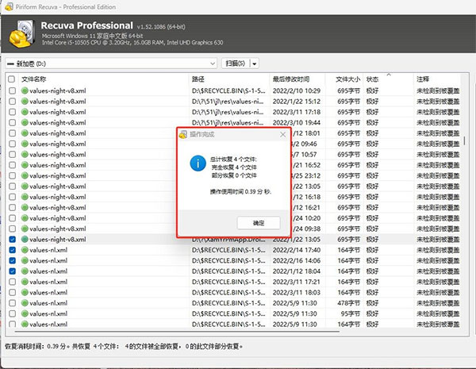Image resolution: width=476 pixels, height=369 pixels.
Task: Click green status icon of 2022/3/11 18:03 row
Action: (25, 293)
